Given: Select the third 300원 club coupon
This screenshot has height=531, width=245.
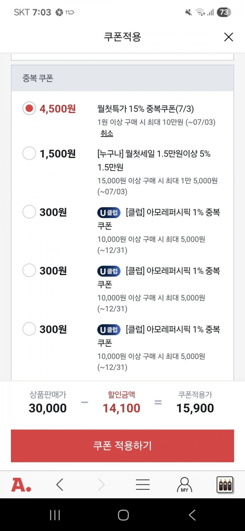Looking at the screenshot, I should pos(29,329).
